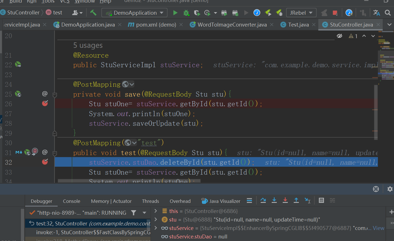394x241 pixels.
Task: Switch to the Console tab
Action: [x=71, y=201]
